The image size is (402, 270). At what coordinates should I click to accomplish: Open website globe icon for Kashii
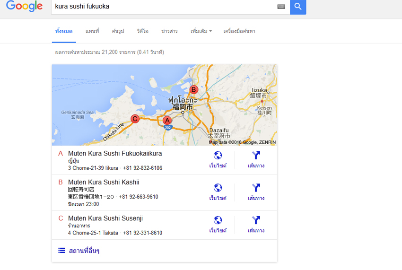(x=218, y=188)
